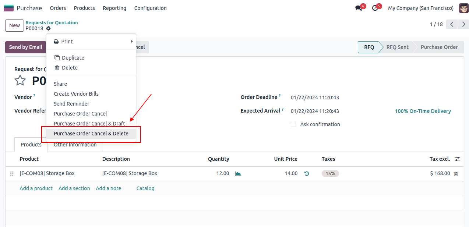This screenshot has width=469, height=227.
Task: Select Purchase Order Cancel & Delete
Action: (x=91, y=134)
